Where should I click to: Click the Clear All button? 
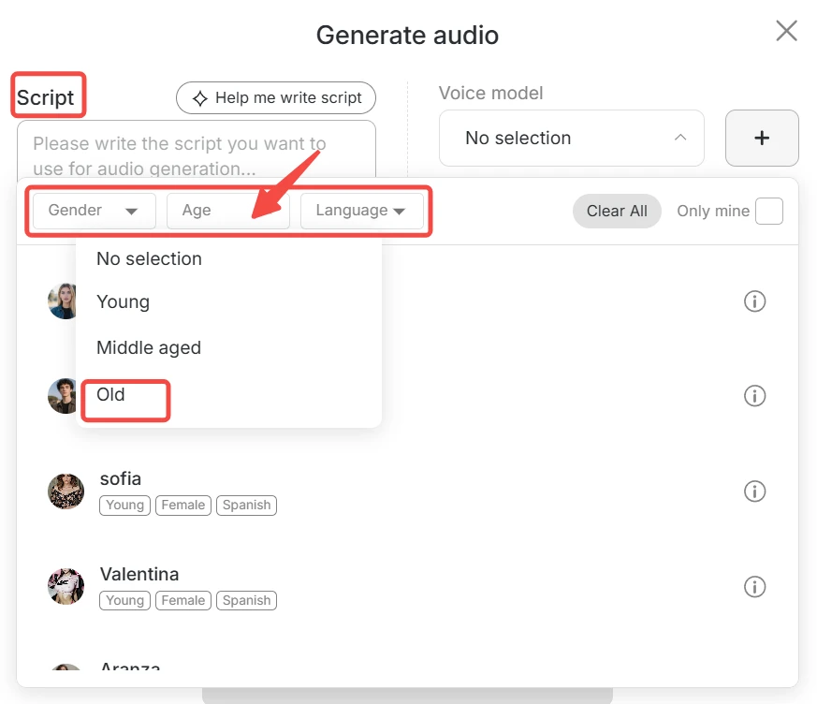pos(616,211)
